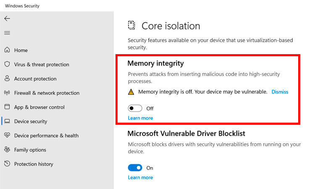The height and width of the screenshot is (189, 336).
Task: Dismiss the memory integrity warning
Action: click(x=280, y=92)
